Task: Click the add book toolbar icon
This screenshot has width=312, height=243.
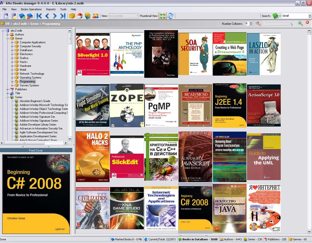Action: (22, 16)
